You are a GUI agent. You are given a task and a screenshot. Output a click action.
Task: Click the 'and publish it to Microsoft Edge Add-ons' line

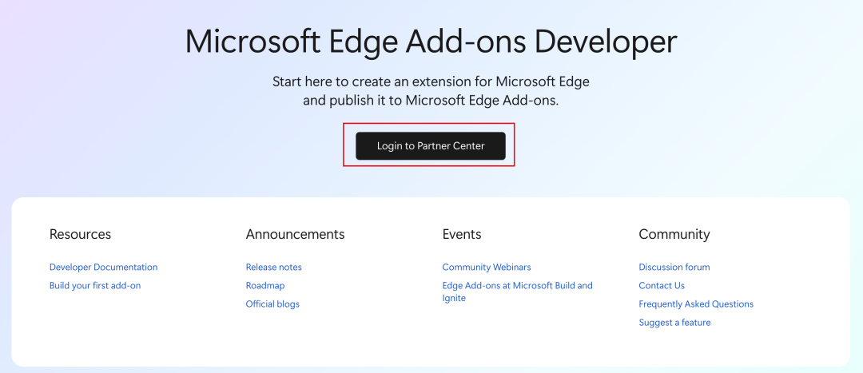coord(431,101)
